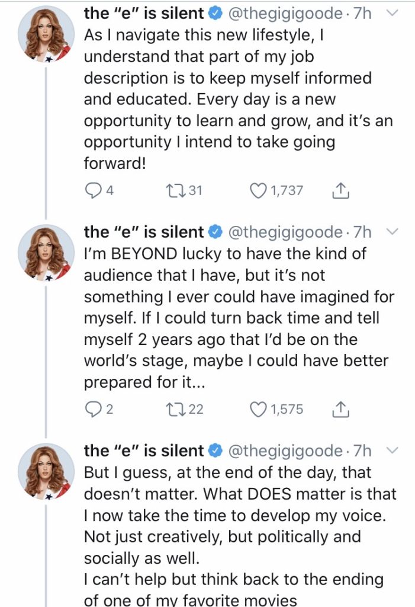Reply to the 'new lifestyle' tweet
Screen dimensions: 415x607
[93, 190]
